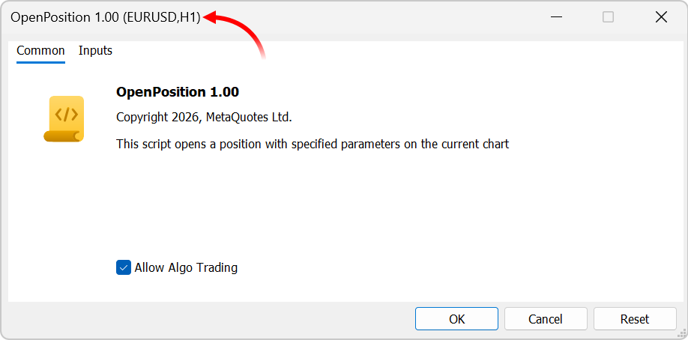
Task: Click the yellow script scroll icon
Action: point(64,118)
